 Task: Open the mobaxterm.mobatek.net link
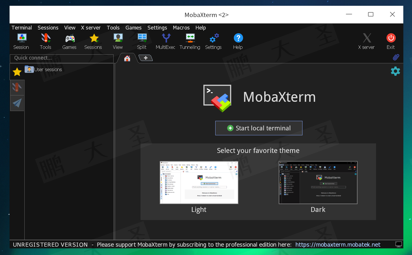338,245
